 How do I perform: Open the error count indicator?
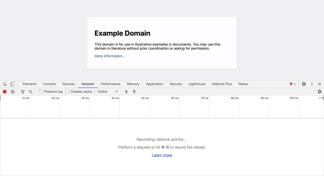(292, 84)
